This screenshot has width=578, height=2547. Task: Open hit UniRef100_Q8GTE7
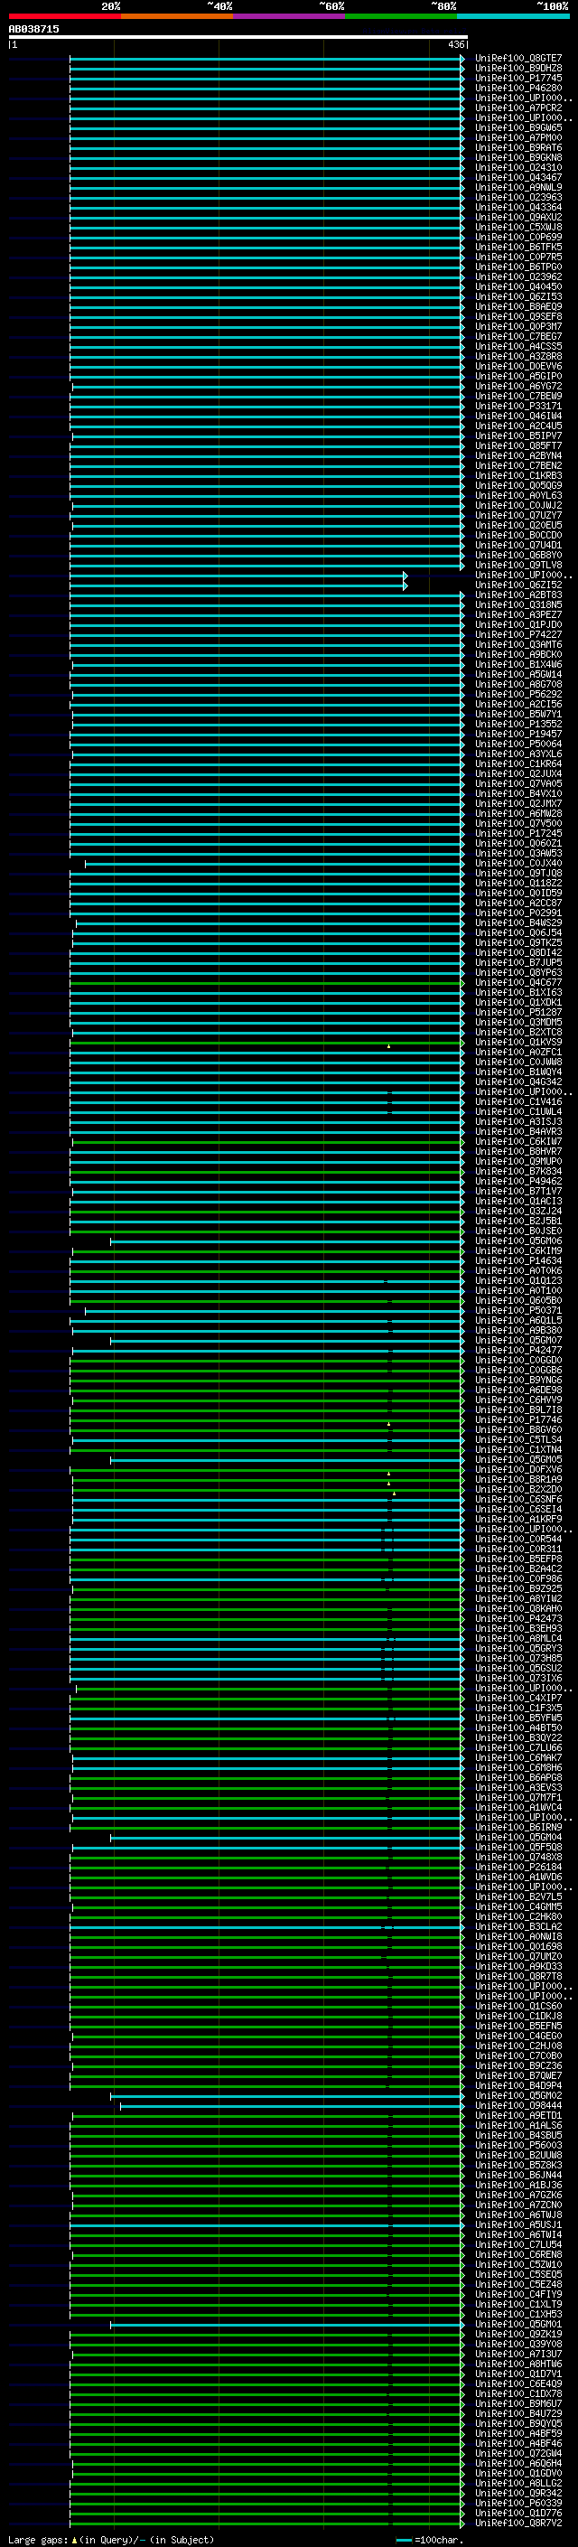517,60
